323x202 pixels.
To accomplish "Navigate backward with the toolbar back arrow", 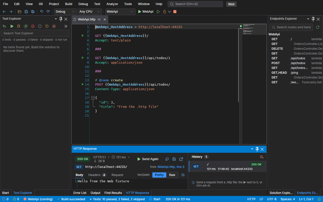I will coord(4,12).
